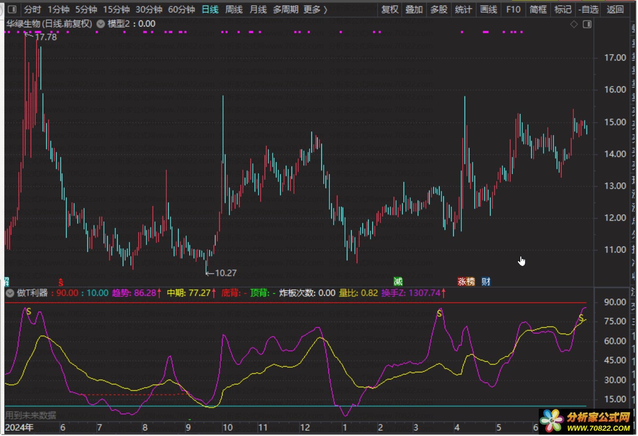Image resolution: width=638 pixels, height=436 pixels.
Task: Open the 画线 drawing tools
Action: (x=488, y=9)
